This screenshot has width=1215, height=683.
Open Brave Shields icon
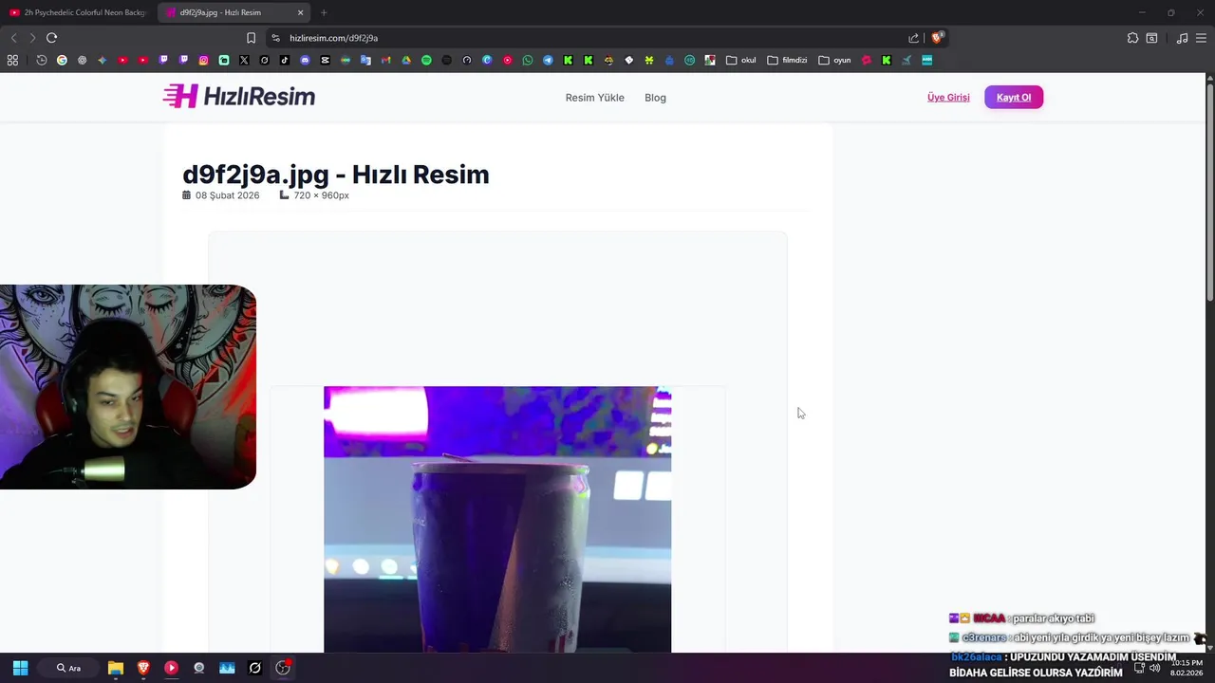point(937,38)
